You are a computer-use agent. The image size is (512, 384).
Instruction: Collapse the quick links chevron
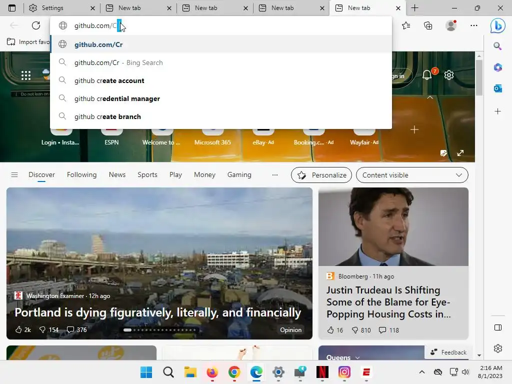tap(430, 97)
